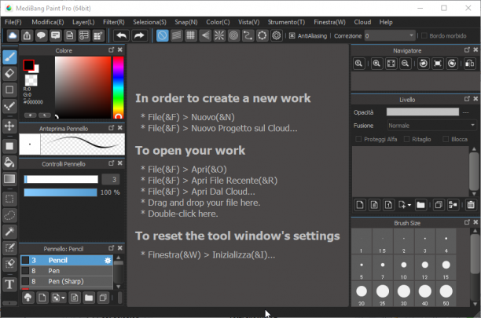This screenshot has width=481, height=318.
Task: Delete layer with trash icon
Action: tap(471, 205)
